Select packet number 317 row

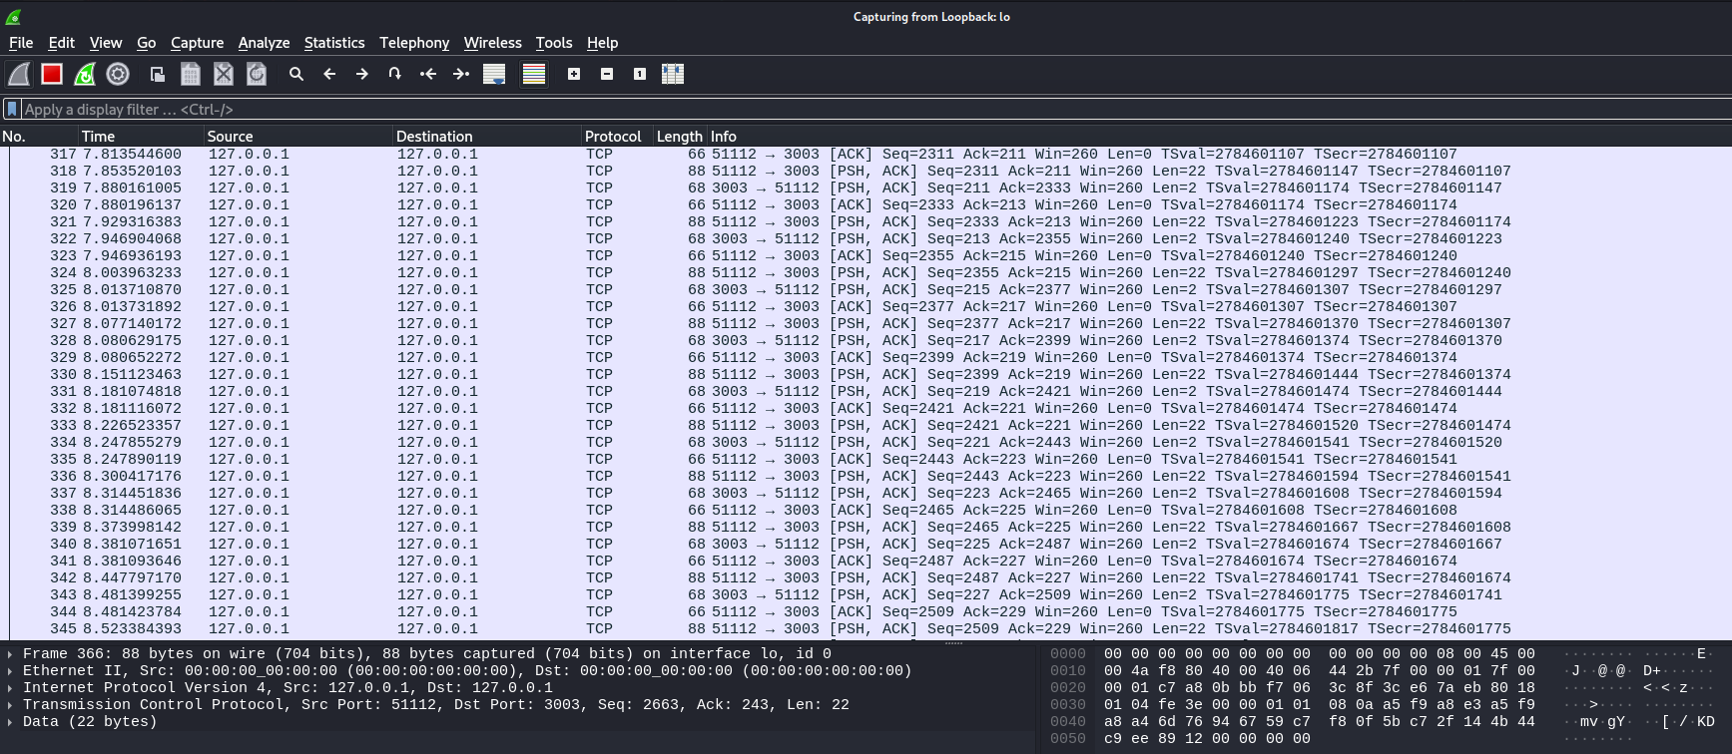(866, 155)
